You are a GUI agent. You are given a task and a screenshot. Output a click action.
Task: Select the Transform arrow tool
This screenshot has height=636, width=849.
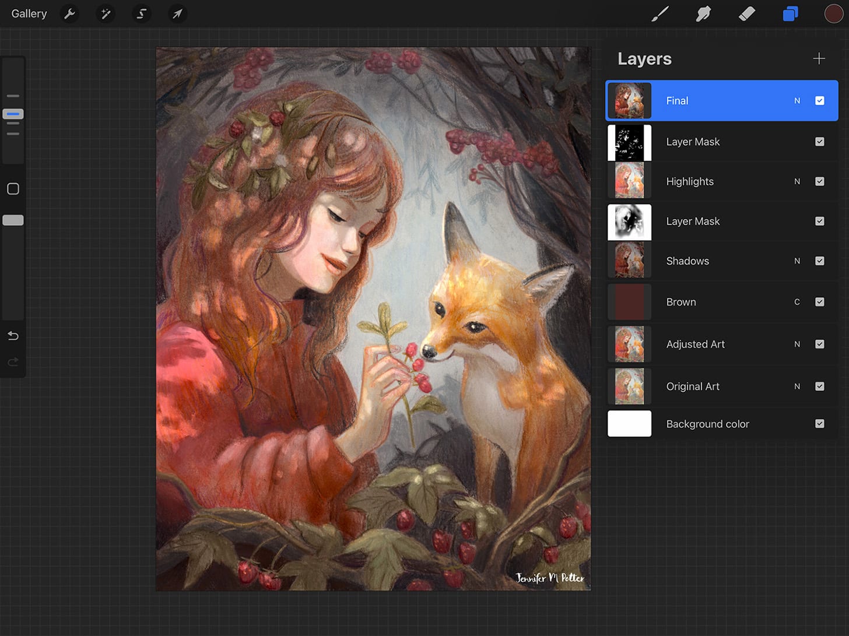click(x=177, y=13)
